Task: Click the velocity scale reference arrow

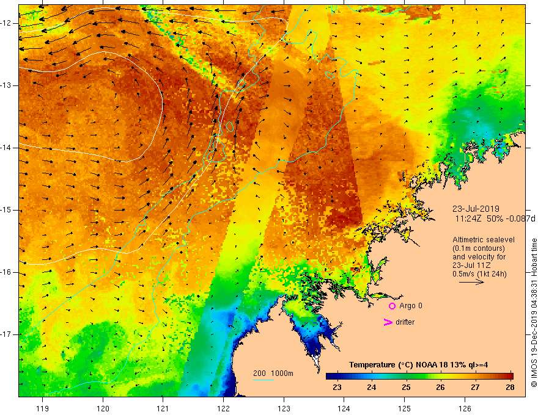Action: pyautogui.click(x=471, y=282)
